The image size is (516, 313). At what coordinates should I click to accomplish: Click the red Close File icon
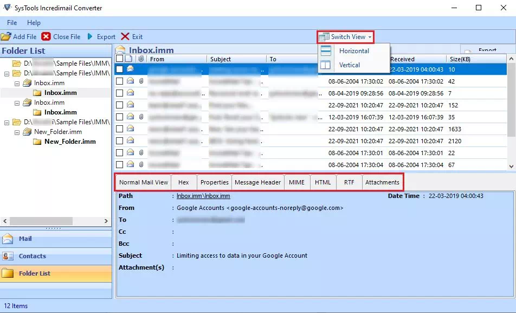point(46,36)
